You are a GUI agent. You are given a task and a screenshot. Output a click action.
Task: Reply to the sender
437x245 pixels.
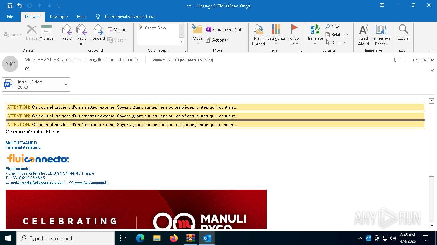click(x=67, y=33)
